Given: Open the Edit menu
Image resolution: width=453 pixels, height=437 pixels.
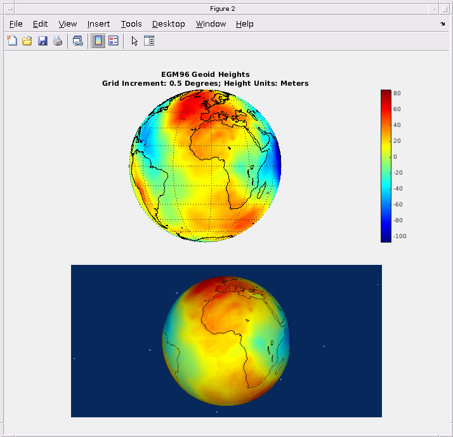Looking at the screenshot, I should 40,24.
